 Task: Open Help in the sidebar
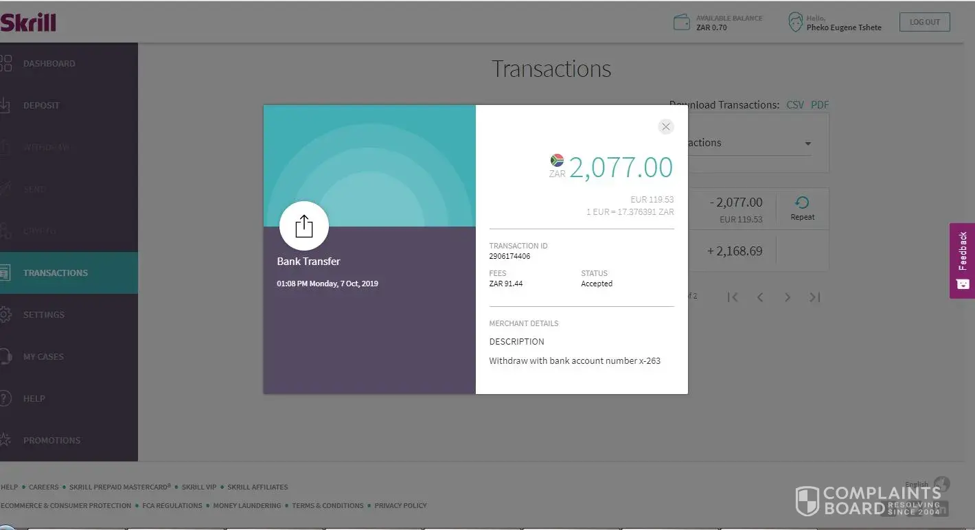click(x=69, y=399)
